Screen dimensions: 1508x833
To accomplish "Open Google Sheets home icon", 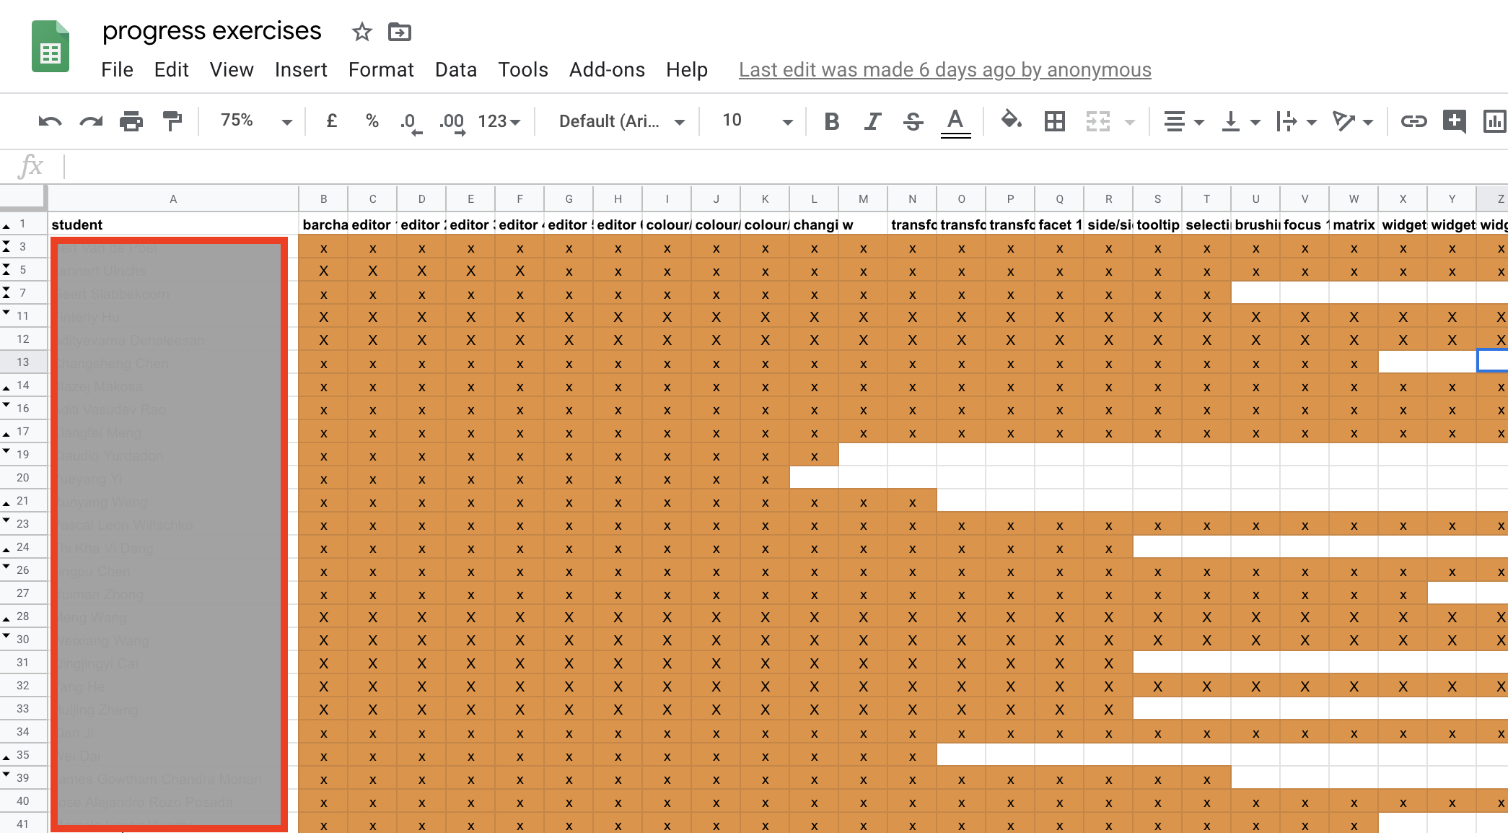I will [51, 46].
